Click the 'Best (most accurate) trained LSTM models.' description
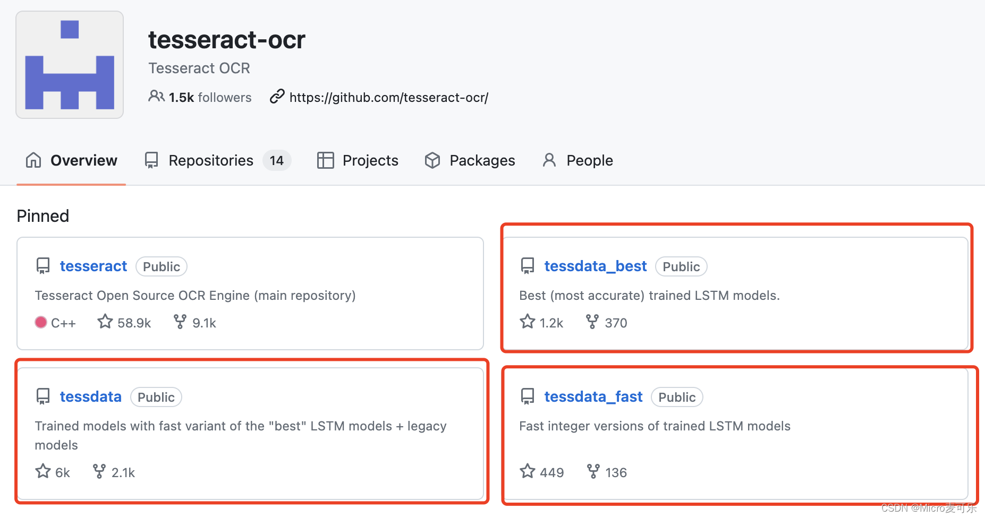Viewport: 985px width, 518px height. click(x=649, y=296)
